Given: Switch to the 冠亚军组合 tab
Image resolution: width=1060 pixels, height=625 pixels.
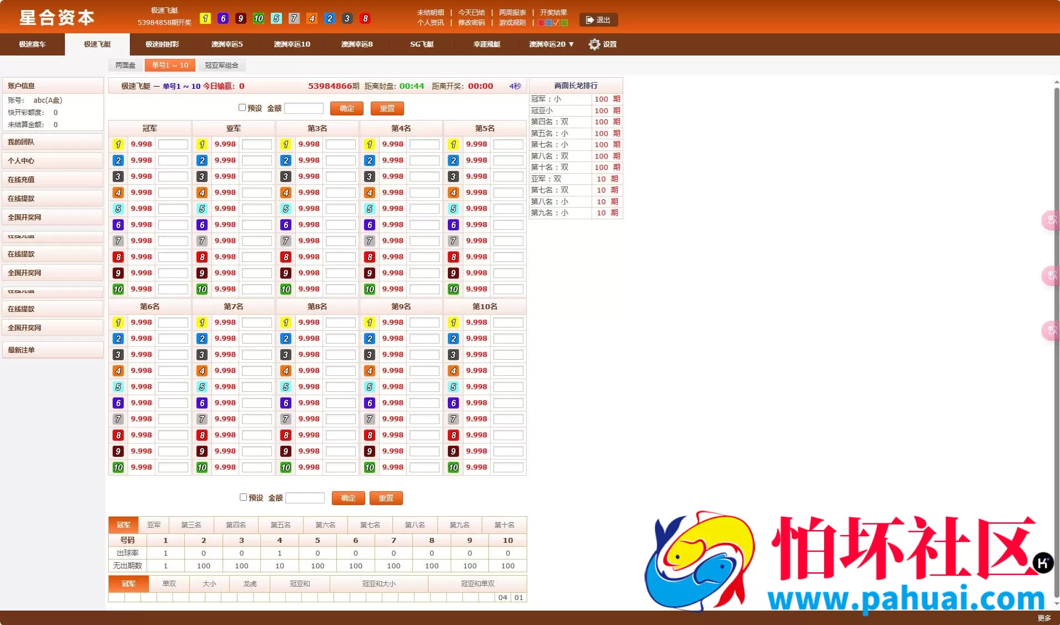Looking at the screenshot, I should pyautogui.click(x=223, y=65).
